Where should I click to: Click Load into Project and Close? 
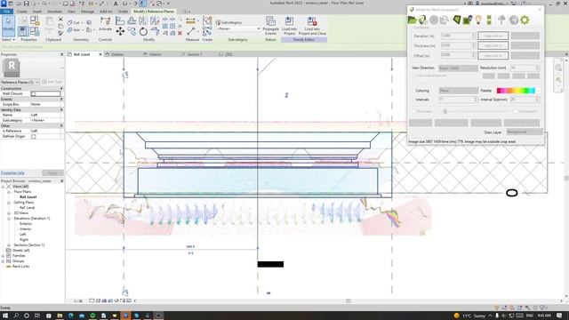pos(312,26)
